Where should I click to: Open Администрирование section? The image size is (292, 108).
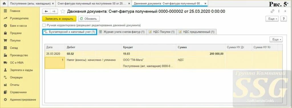click(23, 99)
